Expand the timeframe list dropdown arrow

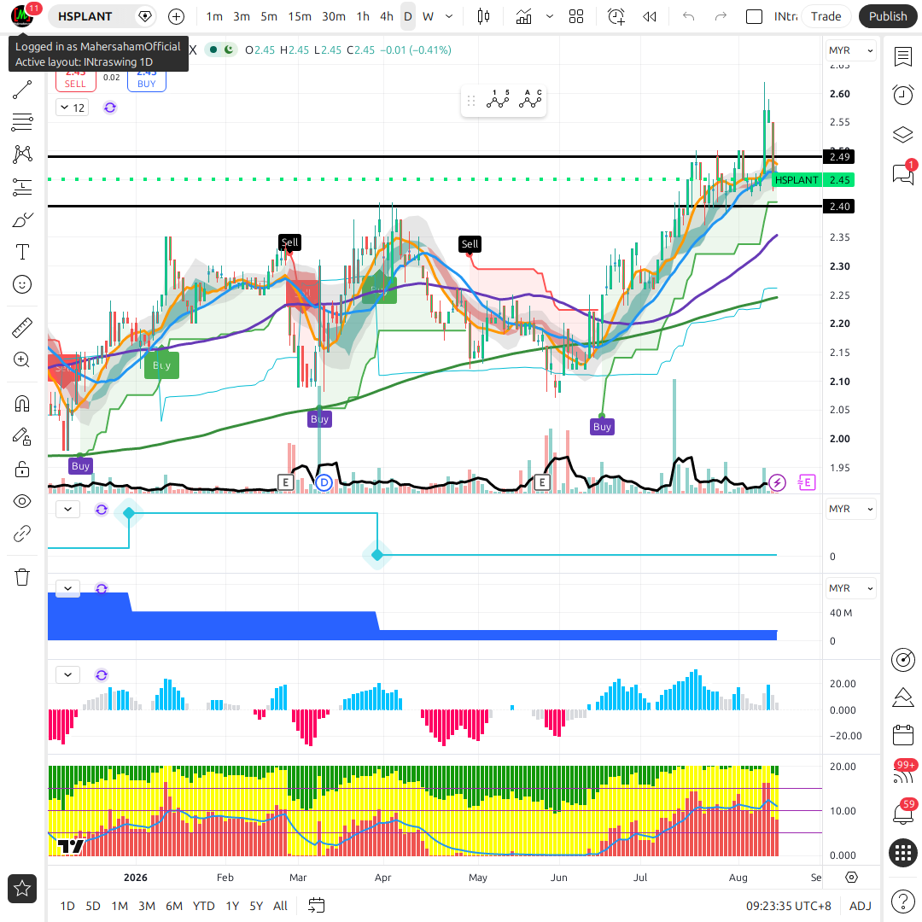click(x=449, y=16)
